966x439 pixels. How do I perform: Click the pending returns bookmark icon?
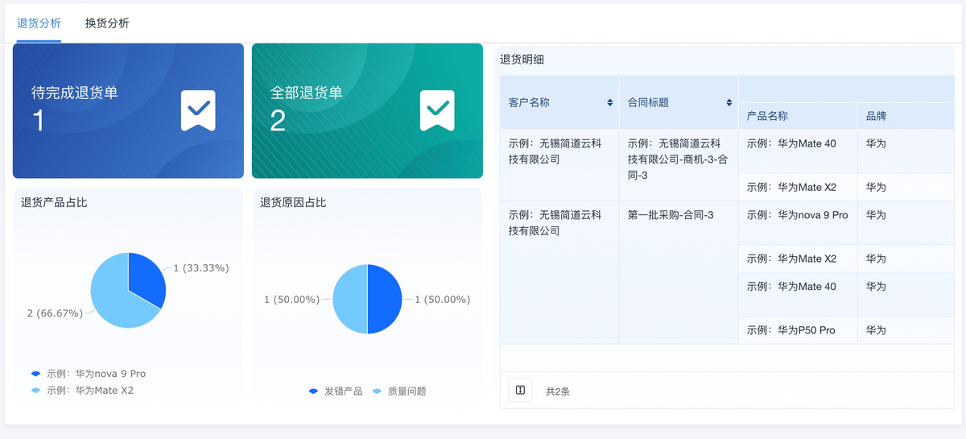click(x=198, y=110)
